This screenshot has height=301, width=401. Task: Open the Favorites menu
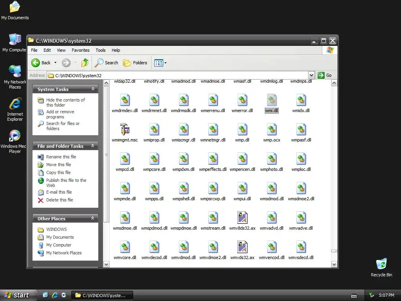coord(81,50)
